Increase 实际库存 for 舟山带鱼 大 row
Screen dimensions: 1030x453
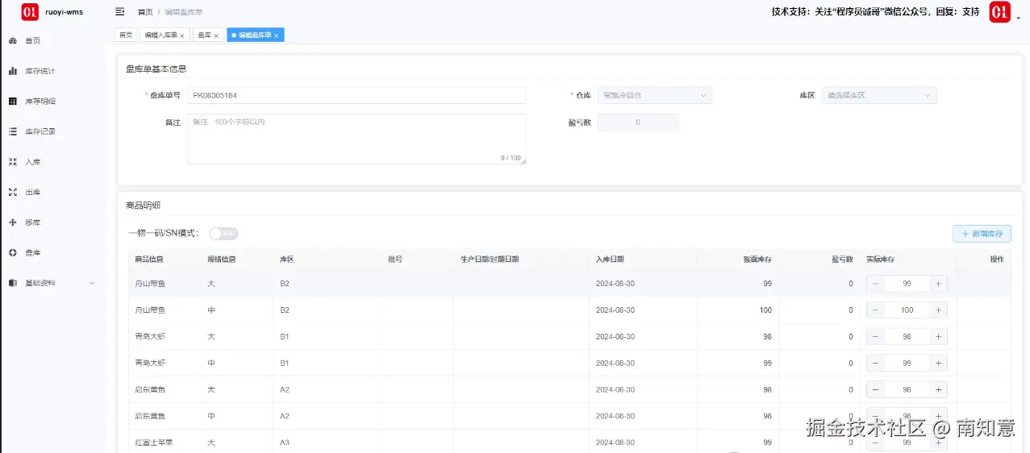coord(938,284)
